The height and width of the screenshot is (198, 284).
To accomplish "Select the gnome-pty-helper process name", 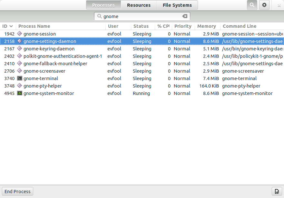I will [x=43, y=86].
